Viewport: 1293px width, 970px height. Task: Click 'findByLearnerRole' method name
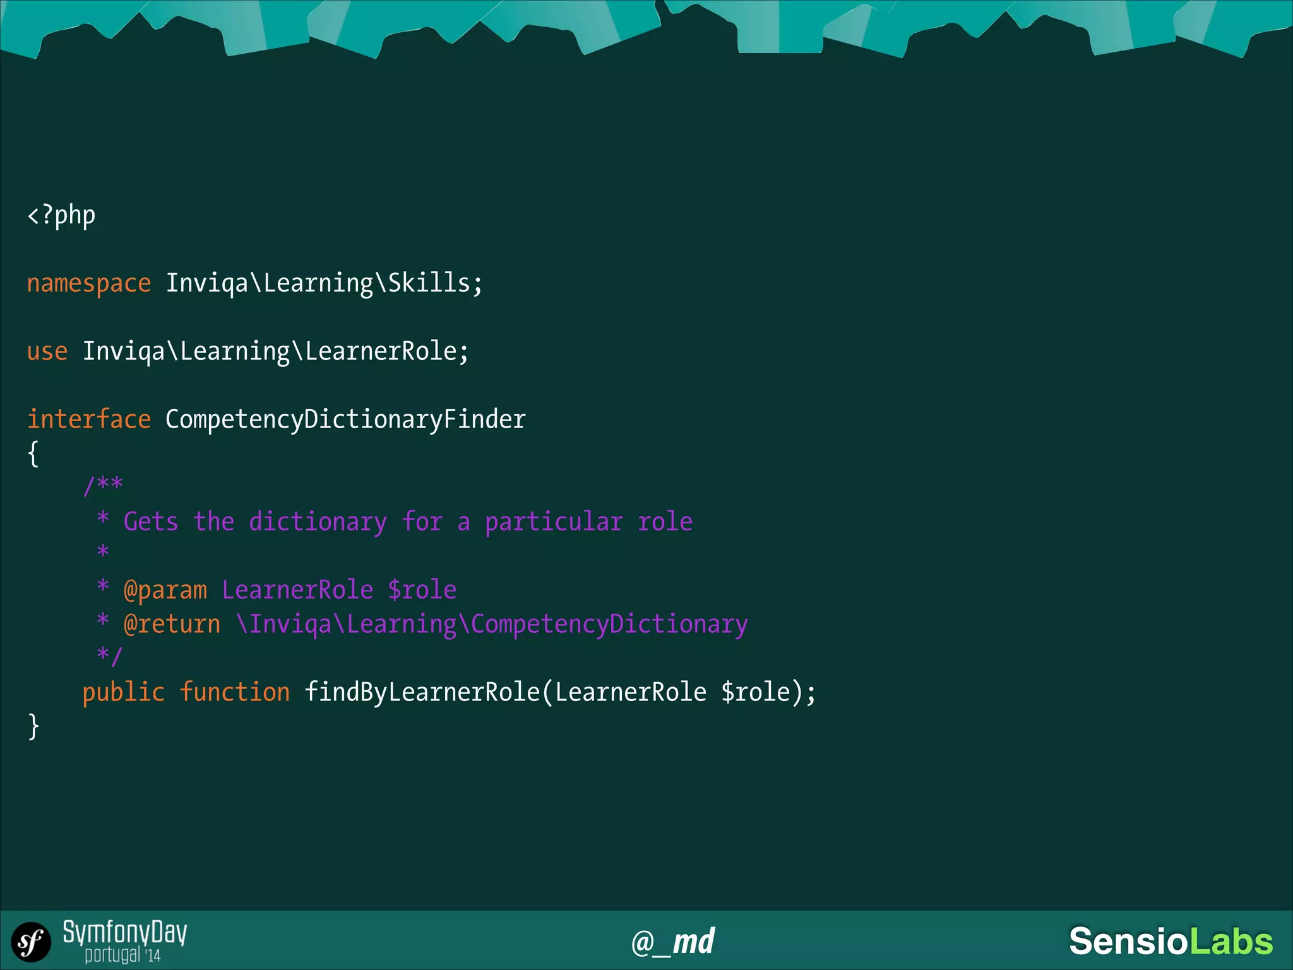point(422,692)
